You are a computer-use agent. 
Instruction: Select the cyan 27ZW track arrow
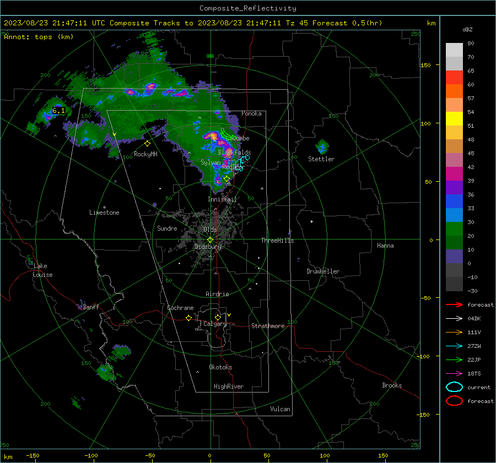point(454,346)
